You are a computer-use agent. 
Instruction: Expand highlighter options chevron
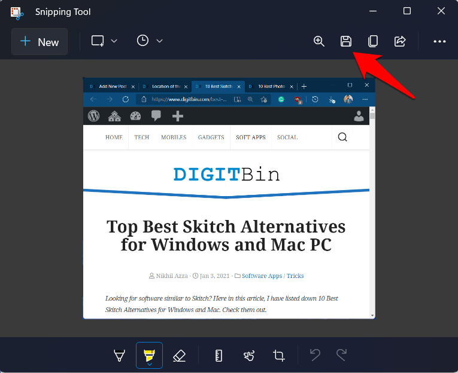(149, 363)
